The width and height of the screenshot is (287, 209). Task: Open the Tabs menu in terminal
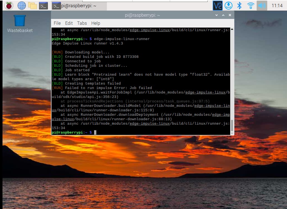[x=82, y=23]
